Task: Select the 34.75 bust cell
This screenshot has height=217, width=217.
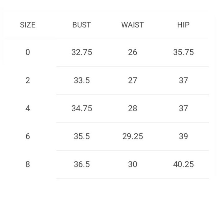Action: (x=82, y=108)
